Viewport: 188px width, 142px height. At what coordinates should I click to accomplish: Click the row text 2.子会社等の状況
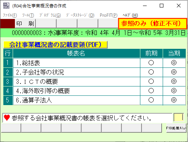[x=40, y=72]
